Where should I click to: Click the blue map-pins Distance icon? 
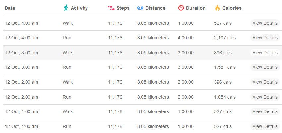pyautogui.click(x=140, y=8)
